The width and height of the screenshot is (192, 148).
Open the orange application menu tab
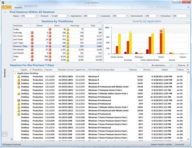click(x=6, y=7)
